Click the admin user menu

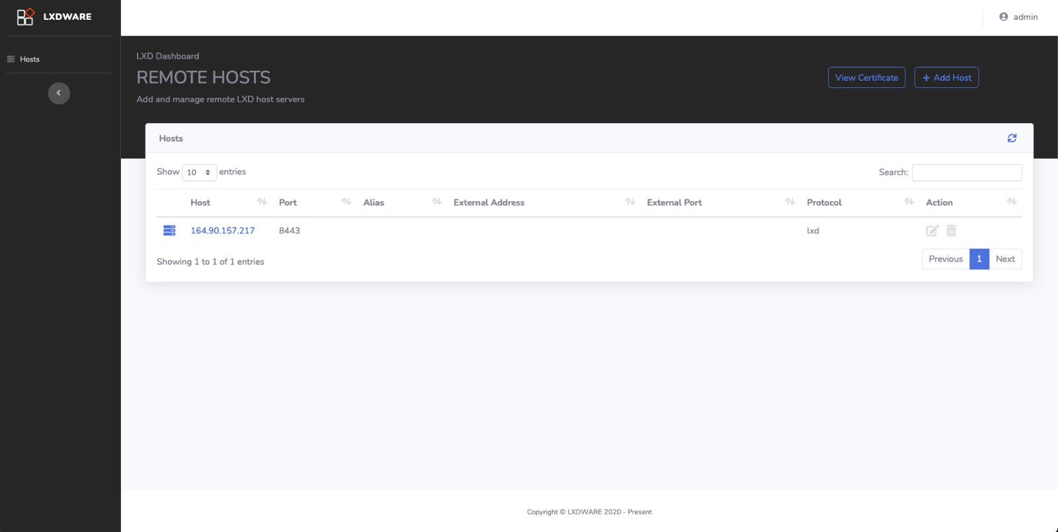pyautogui.click(x=1018, y=17)
